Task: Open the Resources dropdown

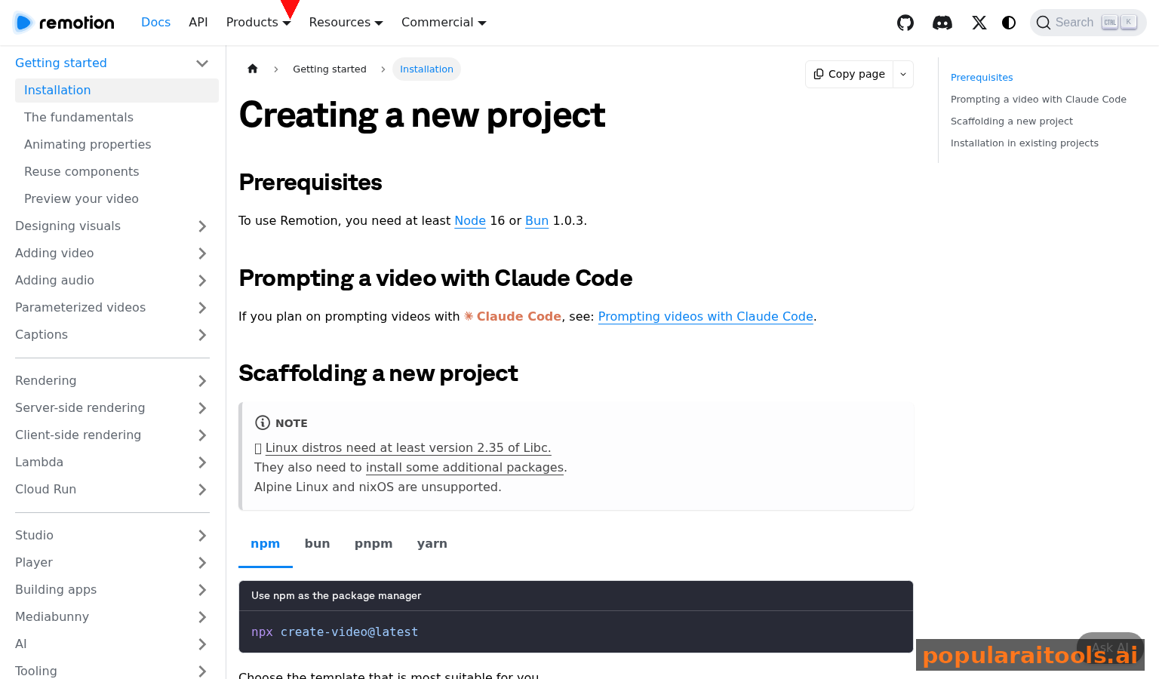Action: 346,22
